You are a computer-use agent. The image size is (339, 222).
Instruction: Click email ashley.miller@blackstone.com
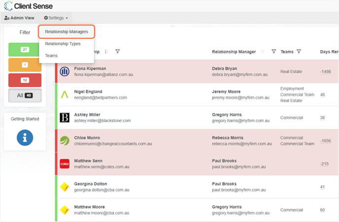tap(102, 121)
